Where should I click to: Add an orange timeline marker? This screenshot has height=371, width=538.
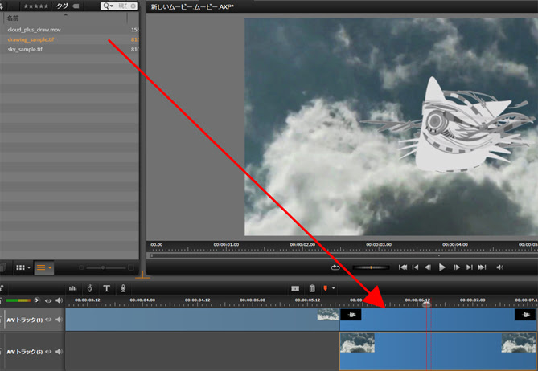[x=325, y=288]
